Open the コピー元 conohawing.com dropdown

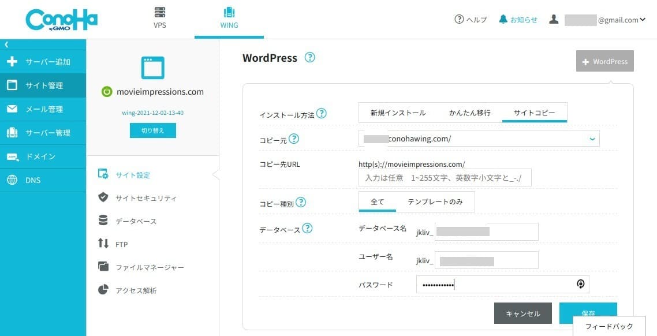(x=479, y=138)
